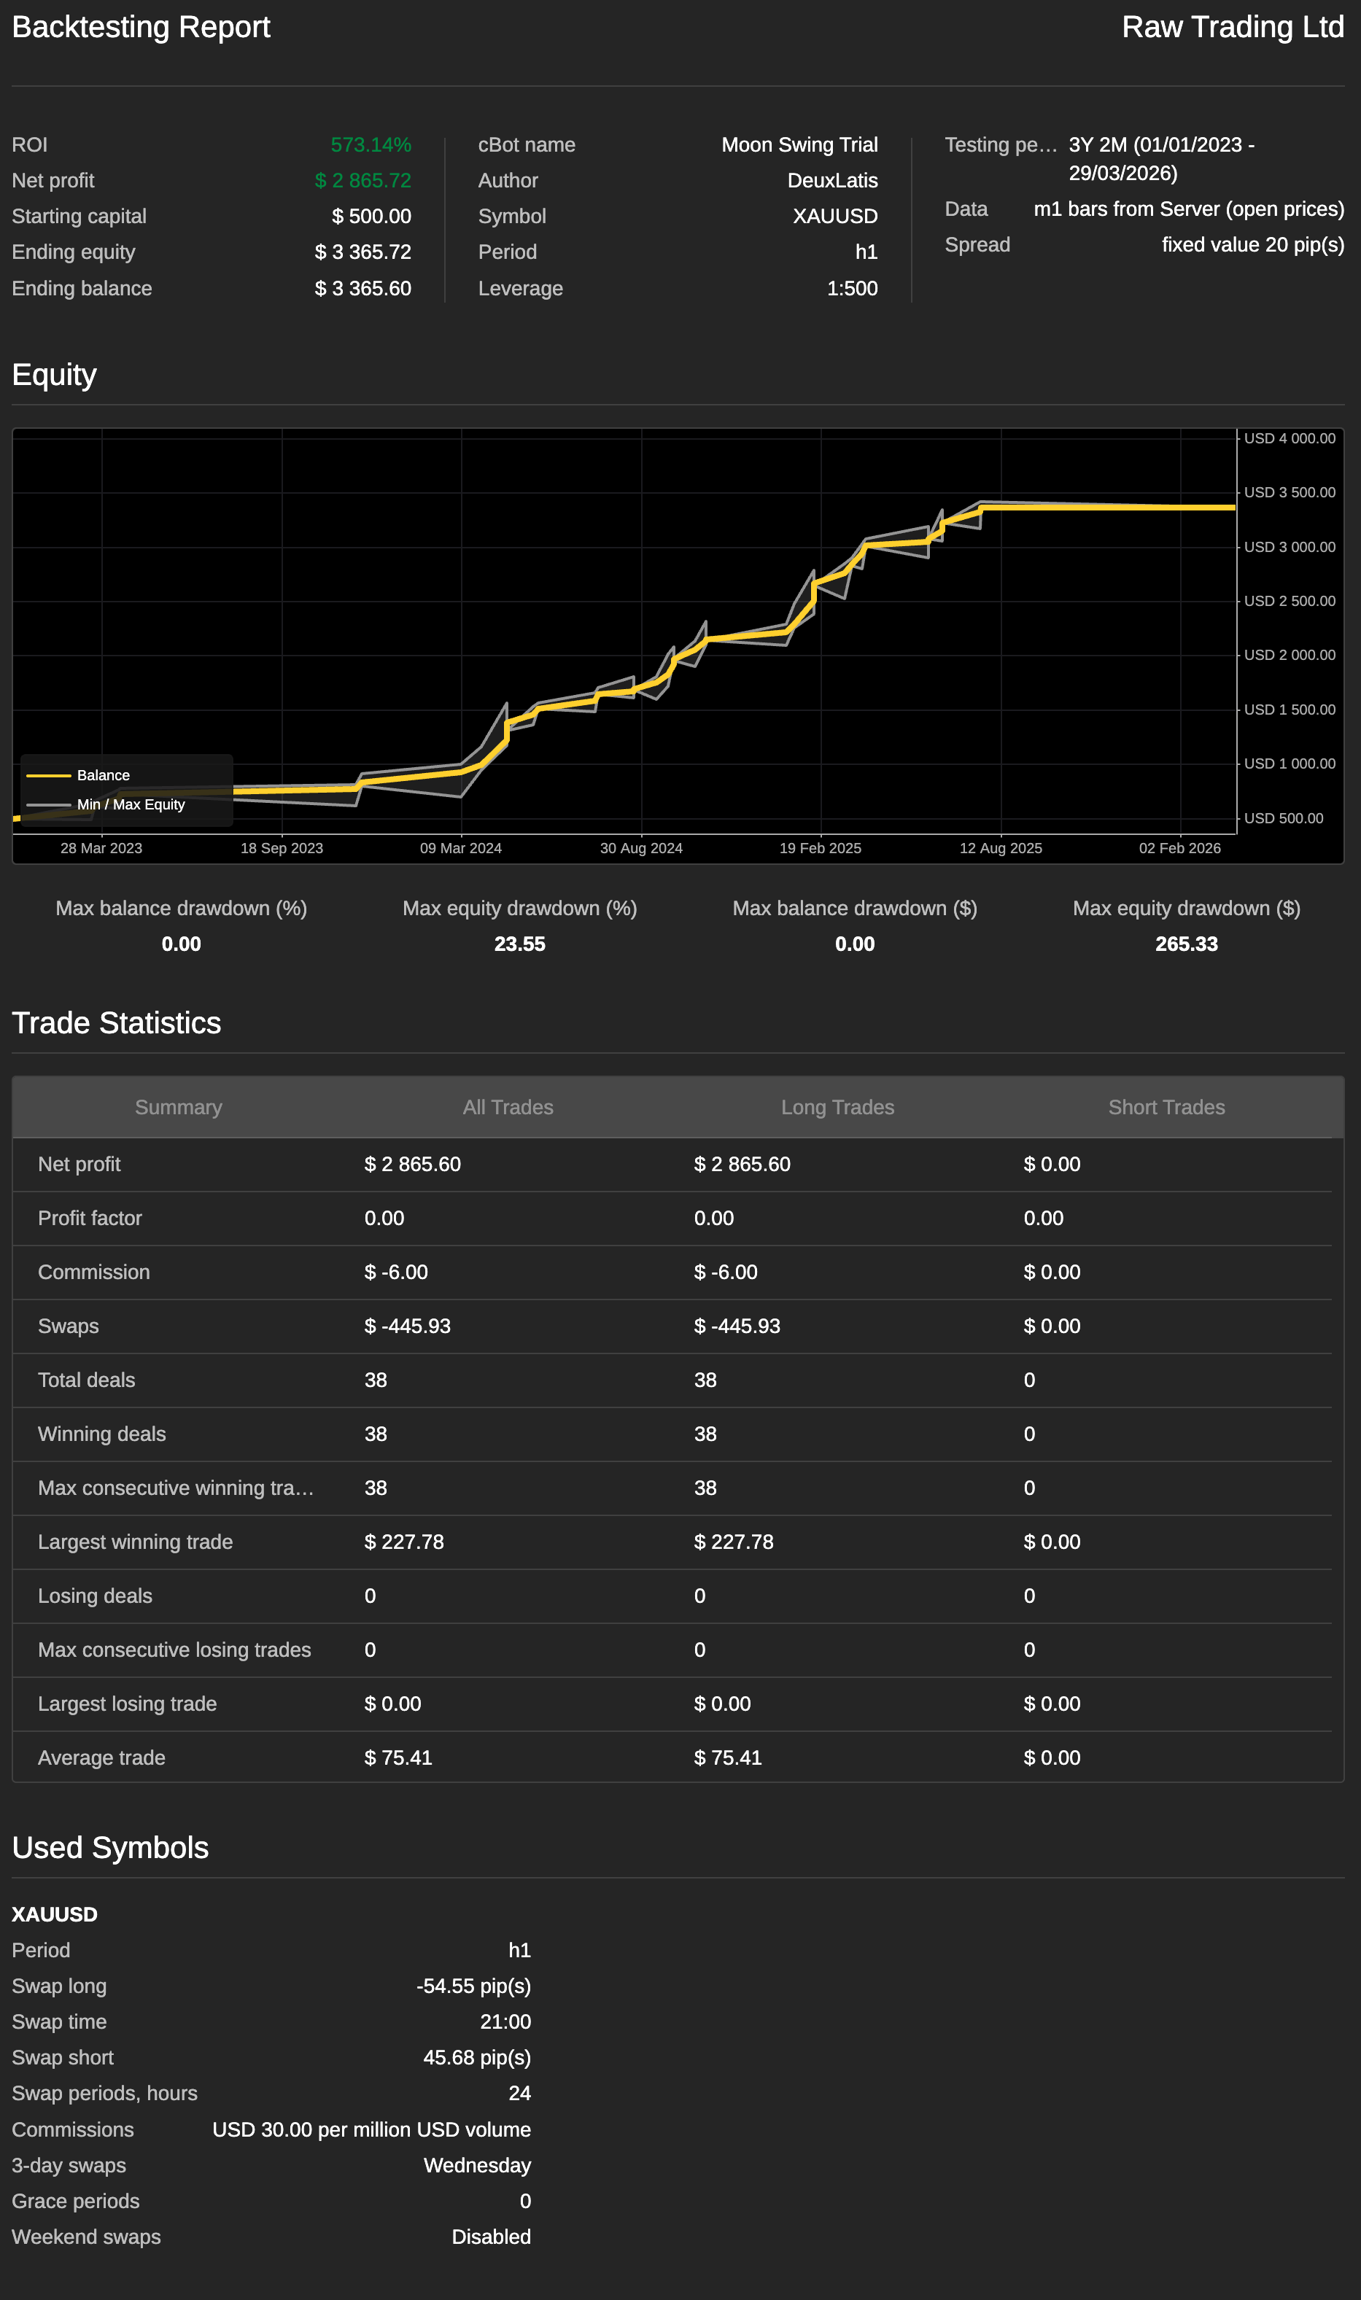
Task: Click the green Net profit amount
Action: point(362,181)
